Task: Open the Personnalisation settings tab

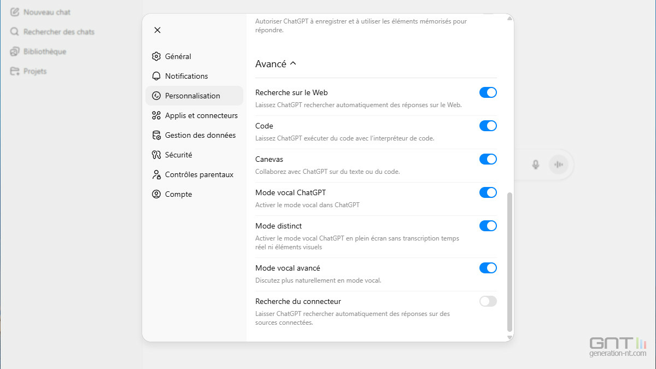Action: (192, 96)
